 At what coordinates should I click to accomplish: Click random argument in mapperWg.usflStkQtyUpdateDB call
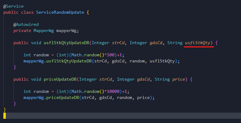(x=137, y=61)
